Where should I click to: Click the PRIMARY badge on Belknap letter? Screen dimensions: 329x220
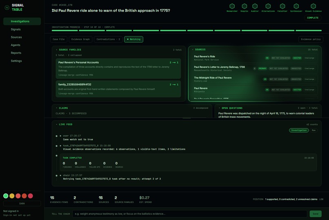tap(262, 69)
